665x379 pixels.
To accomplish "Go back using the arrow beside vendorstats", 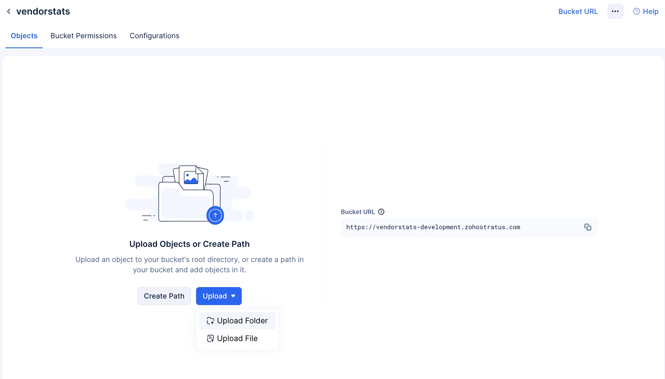I will 9,11.
